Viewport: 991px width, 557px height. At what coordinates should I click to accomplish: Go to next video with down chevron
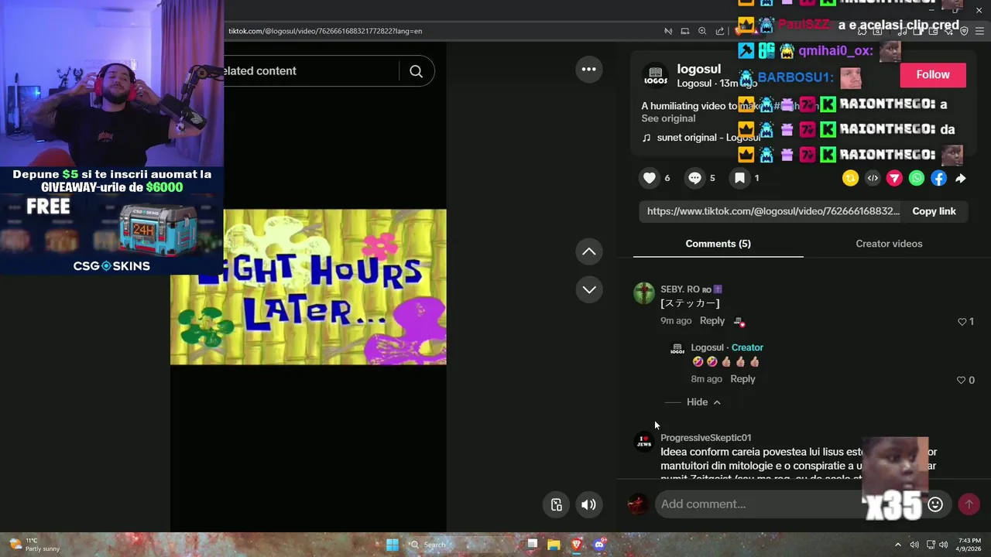click(x=589, y=289)
